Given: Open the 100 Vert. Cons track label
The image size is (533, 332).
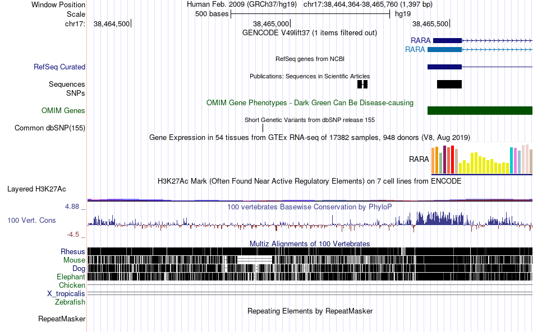Looking at the screenshot, I should [x=31, y=220].
